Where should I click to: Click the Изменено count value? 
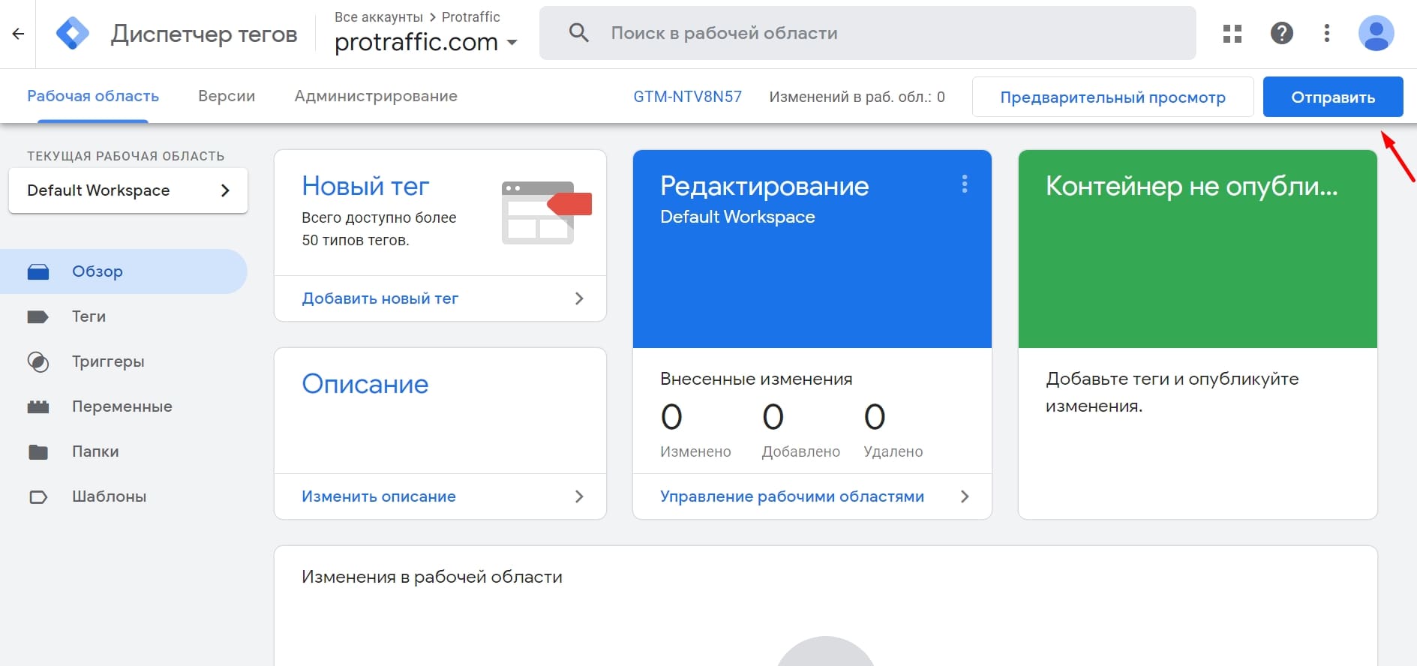(x=671, y=417)
